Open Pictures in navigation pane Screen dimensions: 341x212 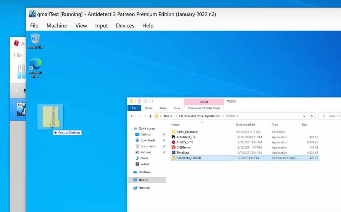coord(146,152)
